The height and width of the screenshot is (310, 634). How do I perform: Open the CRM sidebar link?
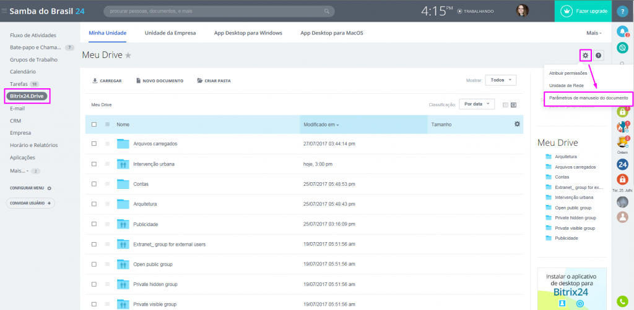(x=15, y=120)
